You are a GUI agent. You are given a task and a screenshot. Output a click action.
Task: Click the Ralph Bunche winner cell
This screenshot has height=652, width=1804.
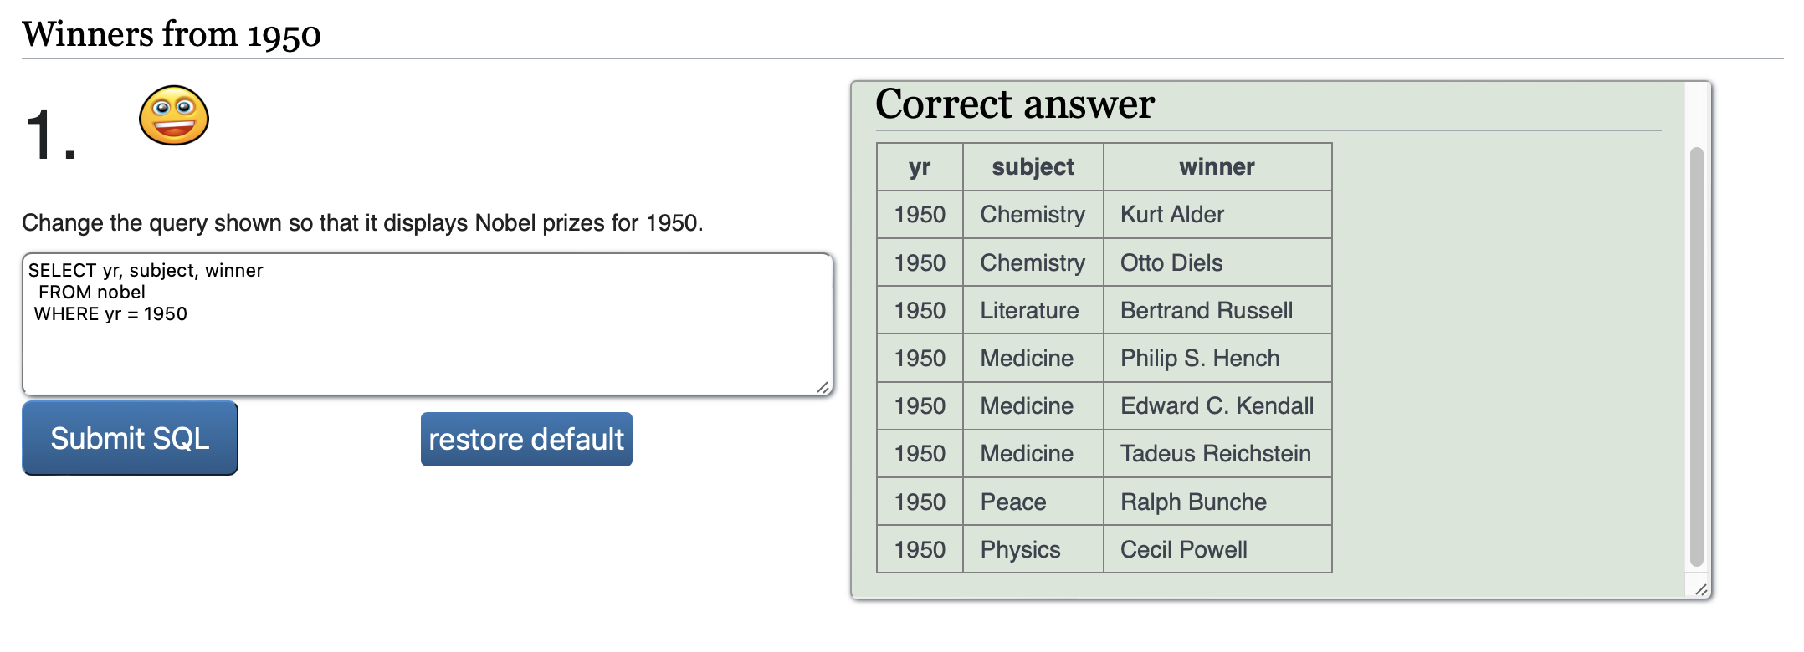click(1217, 502)
